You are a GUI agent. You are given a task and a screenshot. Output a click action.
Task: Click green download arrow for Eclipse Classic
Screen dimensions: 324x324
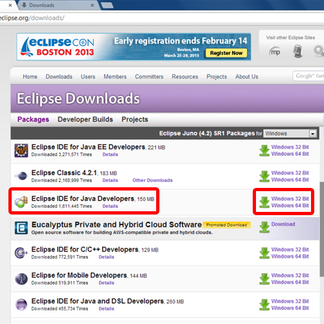pos(264,176)
